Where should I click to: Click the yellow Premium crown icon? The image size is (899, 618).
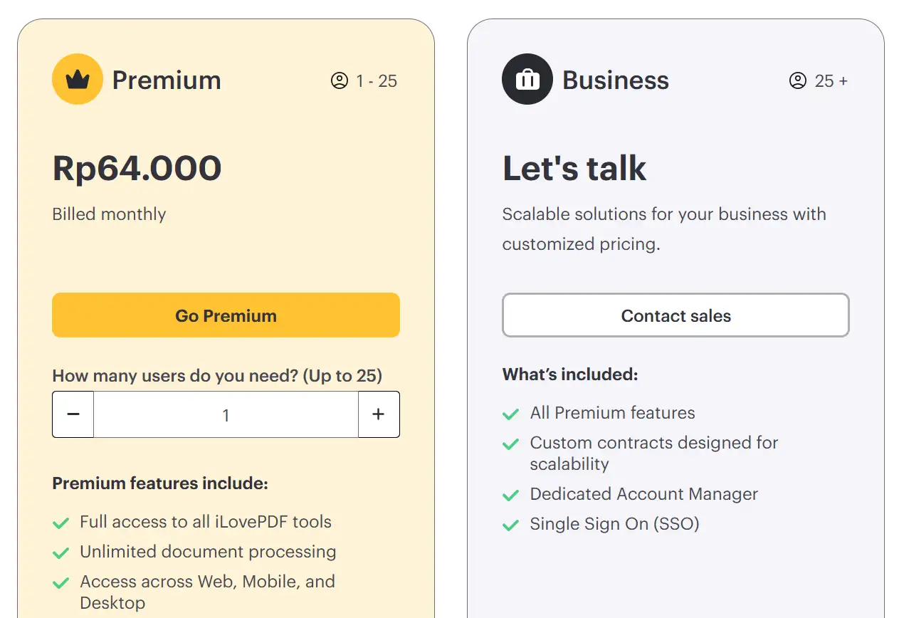[x=78, y=79]
